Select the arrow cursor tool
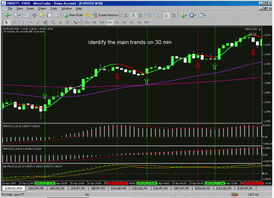 pos(7,22)
